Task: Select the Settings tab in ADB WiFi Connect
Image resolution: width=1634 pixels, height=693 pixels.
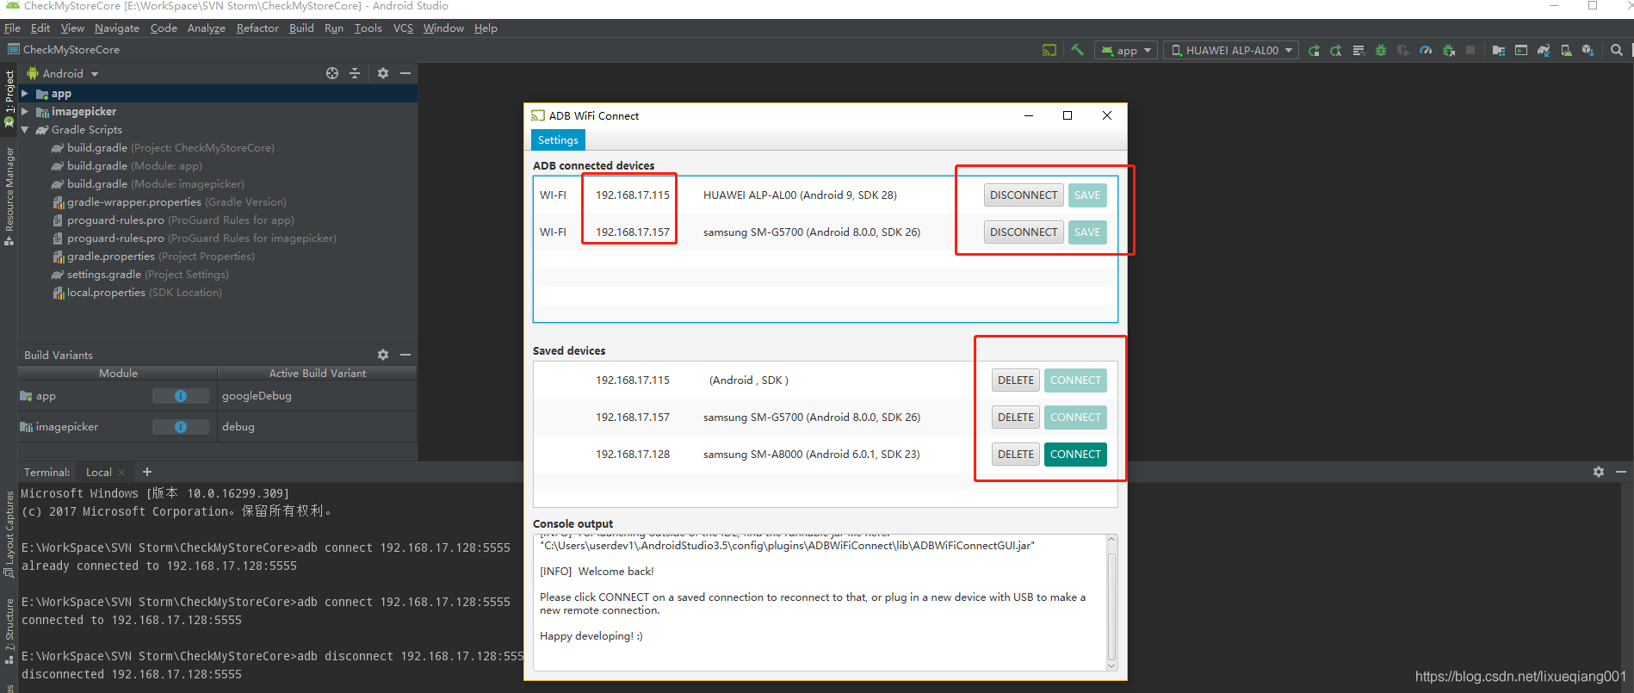Action: (x=558, y=140)
